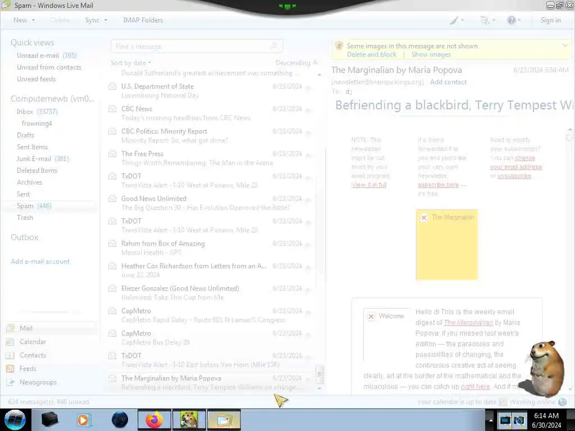Select the Outbox heading

click(25, 237)
